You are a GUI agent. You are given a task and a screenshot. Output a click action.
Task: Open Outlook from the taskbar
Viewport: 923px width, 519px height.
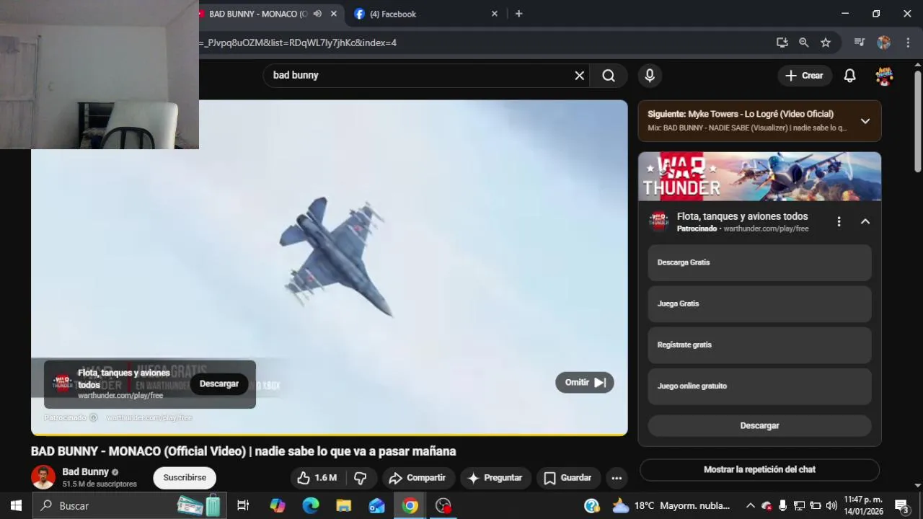[x=377, y=505]
